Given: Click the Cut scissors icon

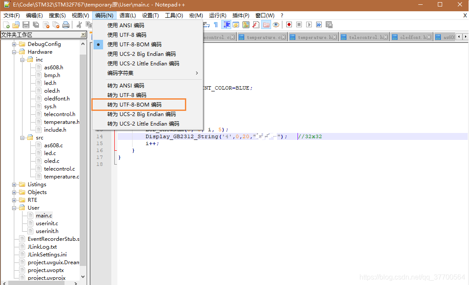Looking at the screenshot, I should (x=79, y=25).
